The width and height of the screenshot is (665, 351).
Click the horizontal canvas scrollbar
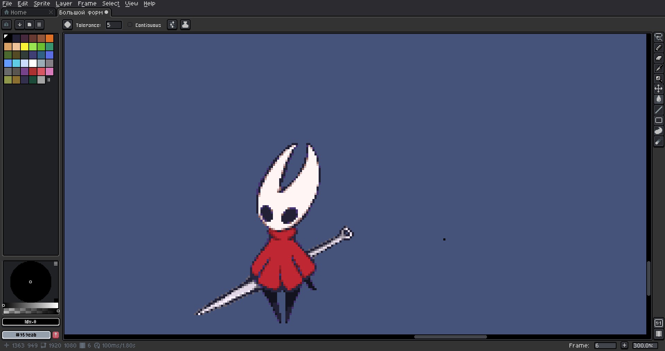click(x=451, y=337)
